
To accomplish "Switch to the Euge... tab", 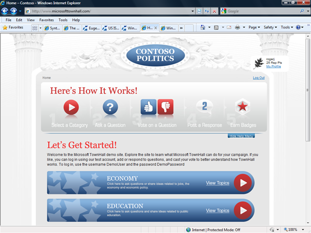I will pos(91,28).
